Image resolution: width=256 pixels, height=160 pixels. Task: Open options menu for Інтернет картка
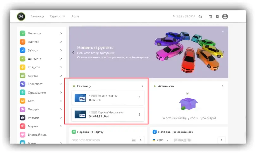pyautogui.click(x=139, y=98)
